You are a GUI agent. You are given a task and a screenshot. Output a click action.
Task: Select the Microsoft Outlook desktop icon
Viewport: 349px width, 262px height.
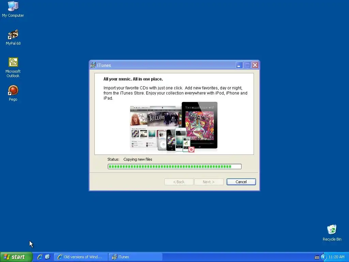pos(13,68)
